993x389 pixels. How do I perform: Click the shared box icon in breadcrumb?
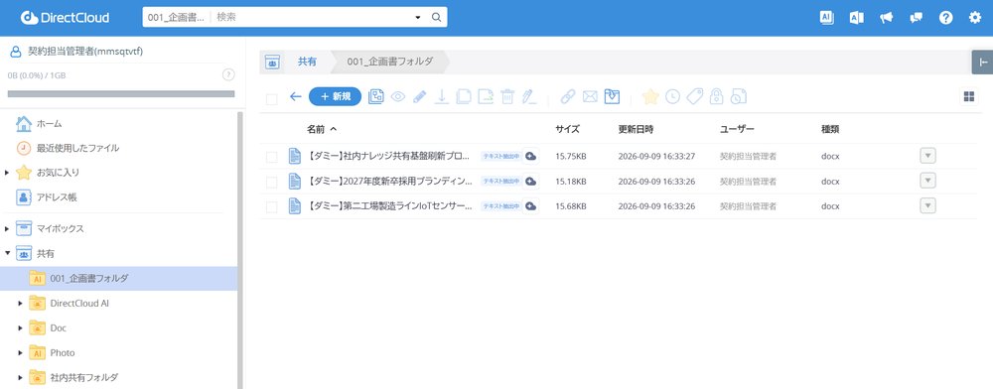coord(272,62)
